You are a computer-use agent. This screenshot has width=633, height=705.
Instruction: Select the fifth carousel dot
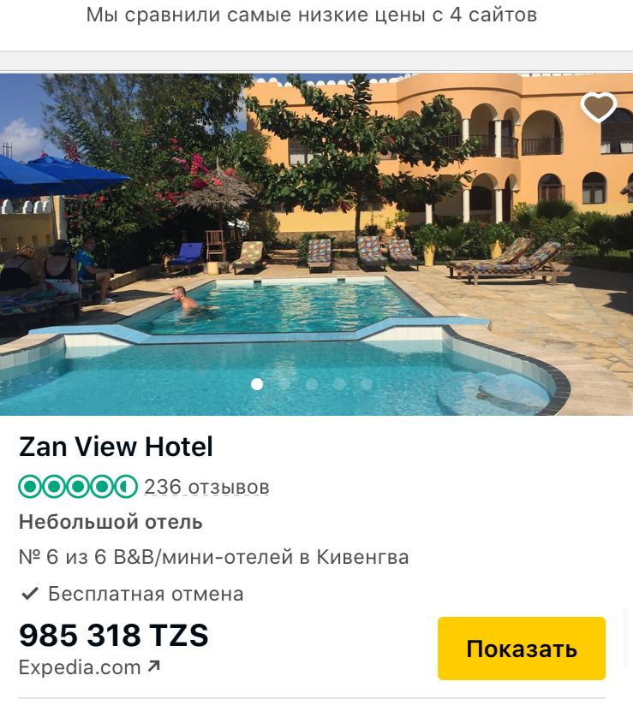367,384
